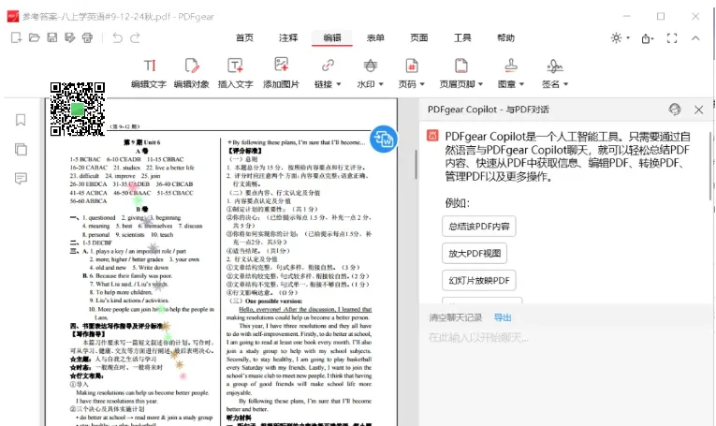Open the 工具 tab
Image resolution: width=716 pixels, height=426 pixels.
click(462, 37)
